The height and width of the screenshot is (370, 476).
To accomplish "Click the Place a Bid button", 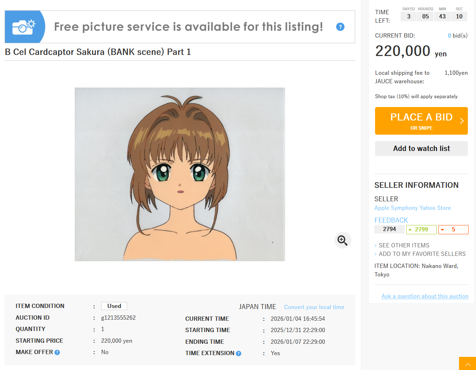I will [421, 121].
